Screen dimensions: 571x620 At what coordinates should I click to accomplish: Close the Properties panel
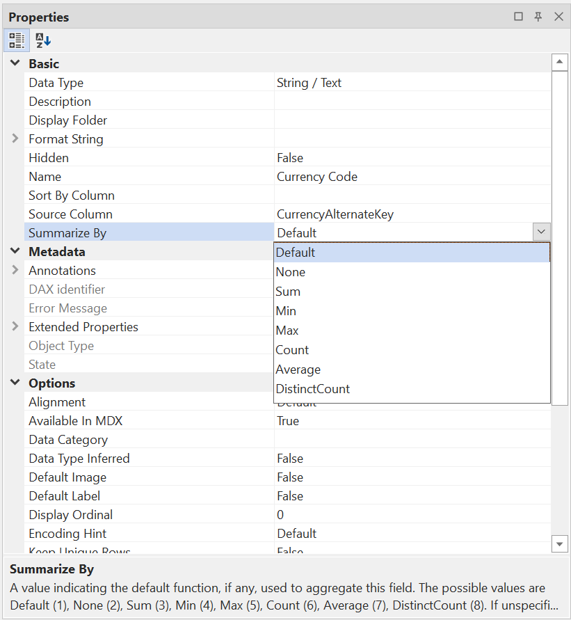coord(558,17)
